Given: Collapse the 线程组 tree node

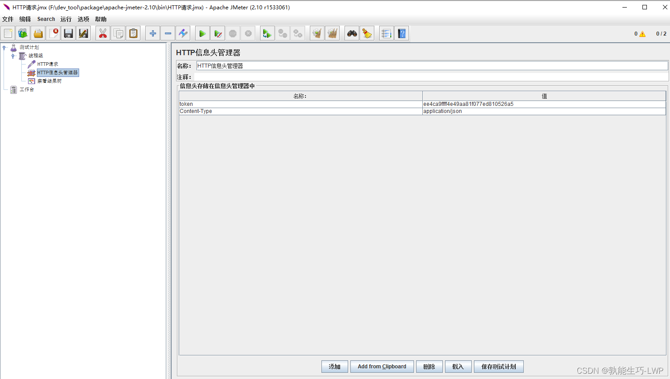Looking at the screenshot, I should (x=13, y=56).
